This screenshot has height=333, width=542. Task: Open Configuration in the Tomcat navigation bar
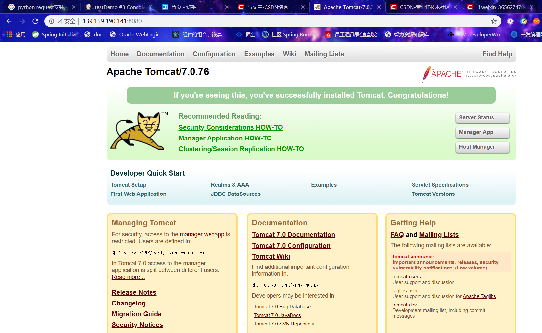point(214,54)
